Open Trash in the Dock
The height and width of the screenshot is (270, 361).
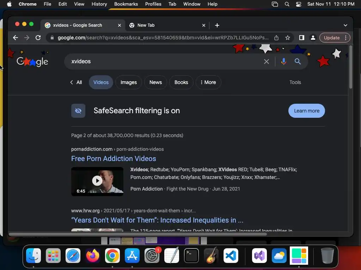click(328, 256)
